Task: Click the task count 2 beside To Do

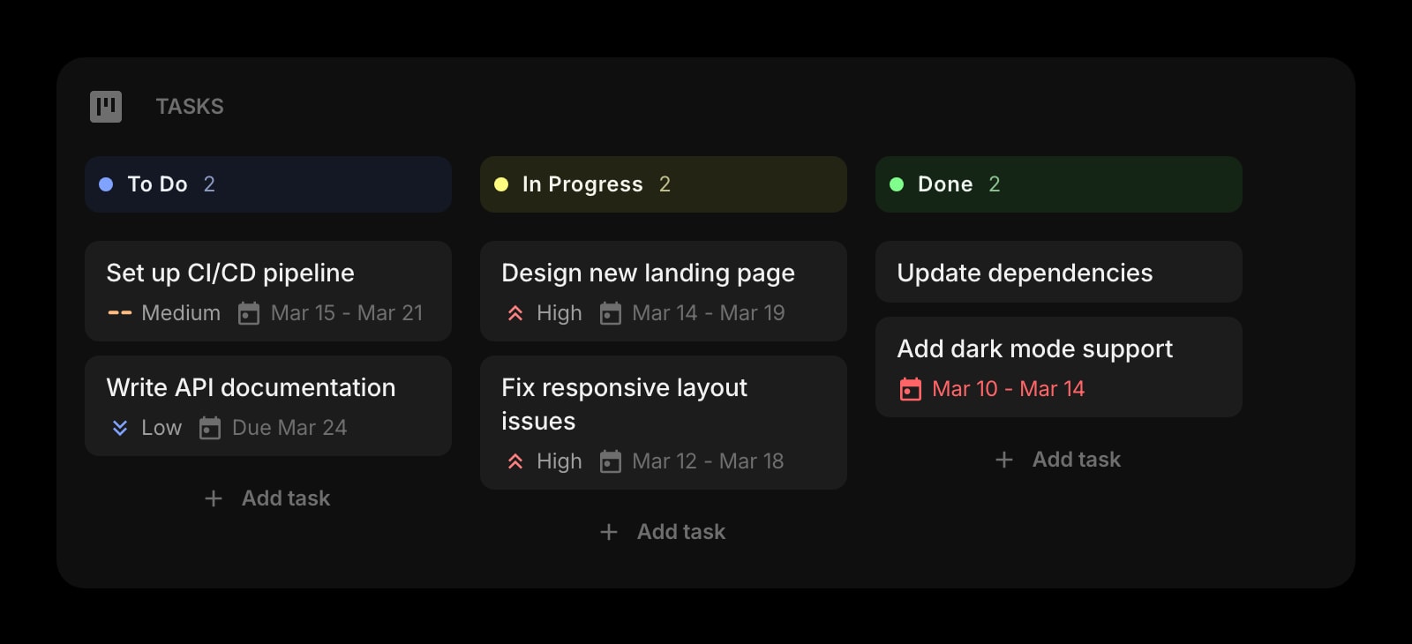Action: click(209, 184)
